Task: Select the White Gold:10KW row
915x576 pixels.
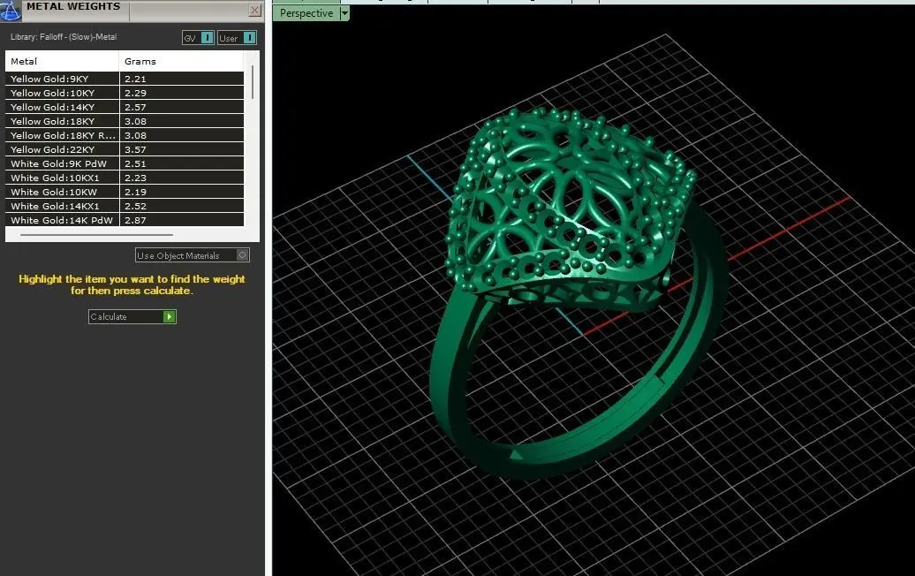Action: click(x=125, y=192)
